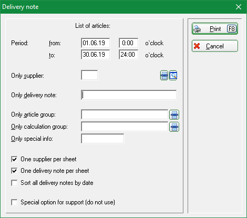This screenshot has width=247, height=218.
Task: Click the Only delivery note field
Action: 129,95
